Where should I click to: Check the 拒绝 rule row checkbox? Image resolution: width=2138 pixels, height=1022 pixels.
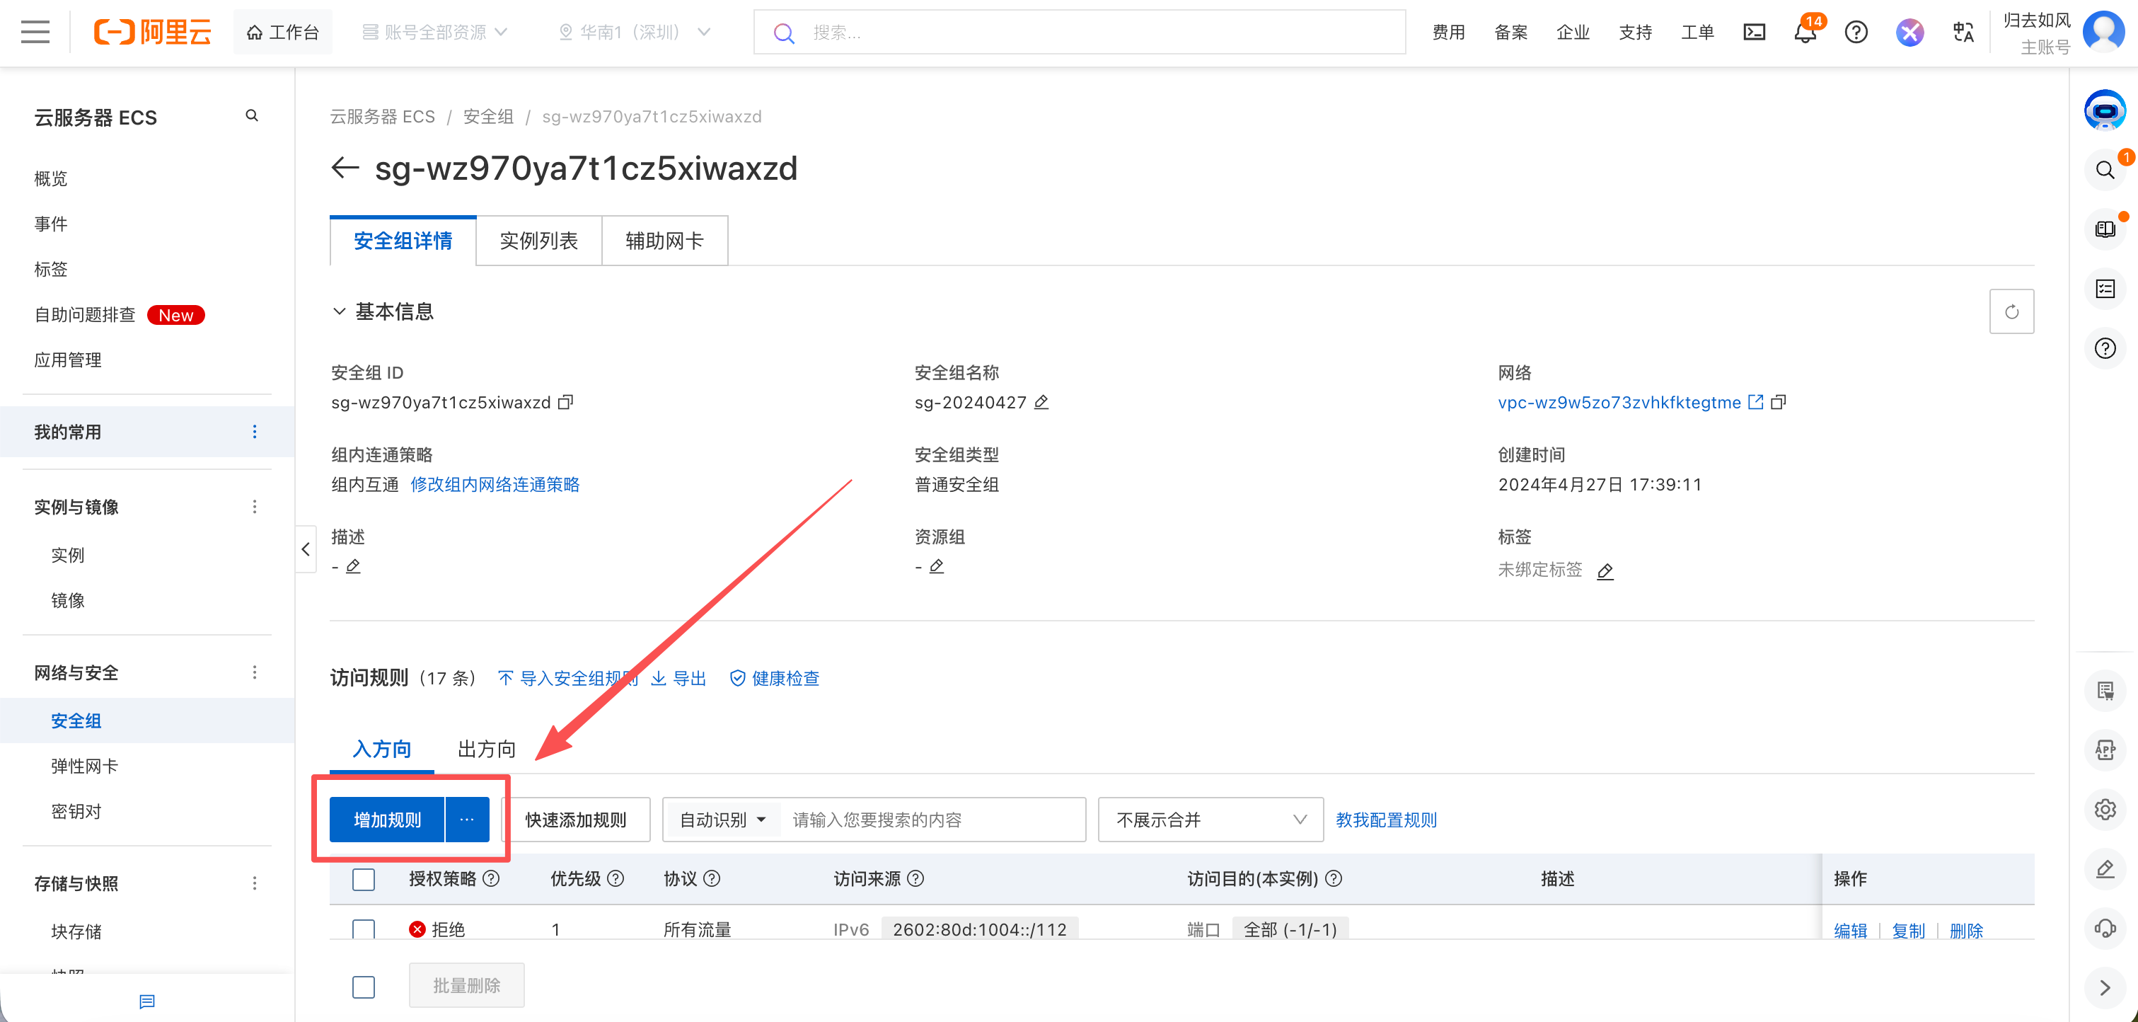(x=364, y=929)
